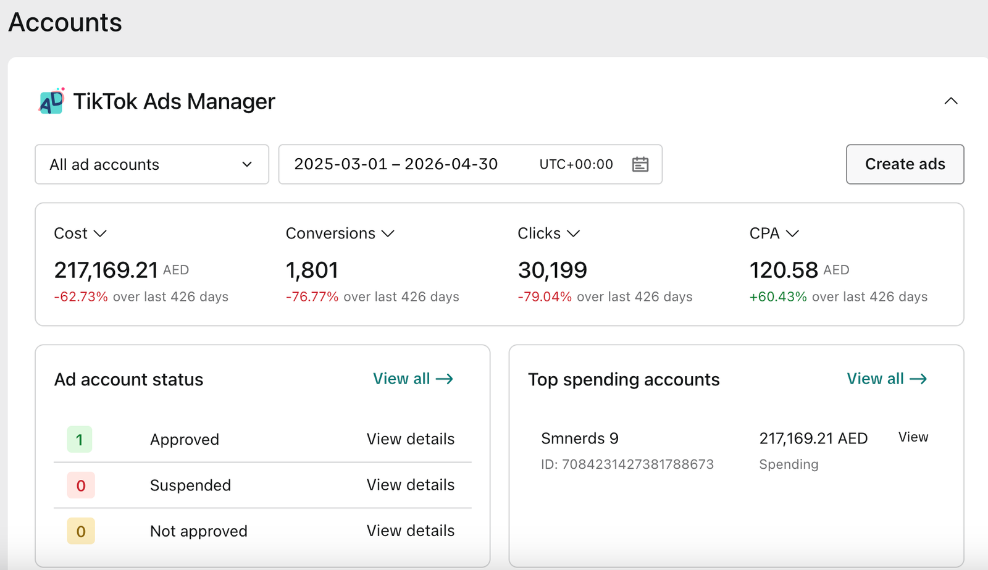
Task: Select the date range 2025-03-01 – 2026-04-30 field
Action: (470, 164)
